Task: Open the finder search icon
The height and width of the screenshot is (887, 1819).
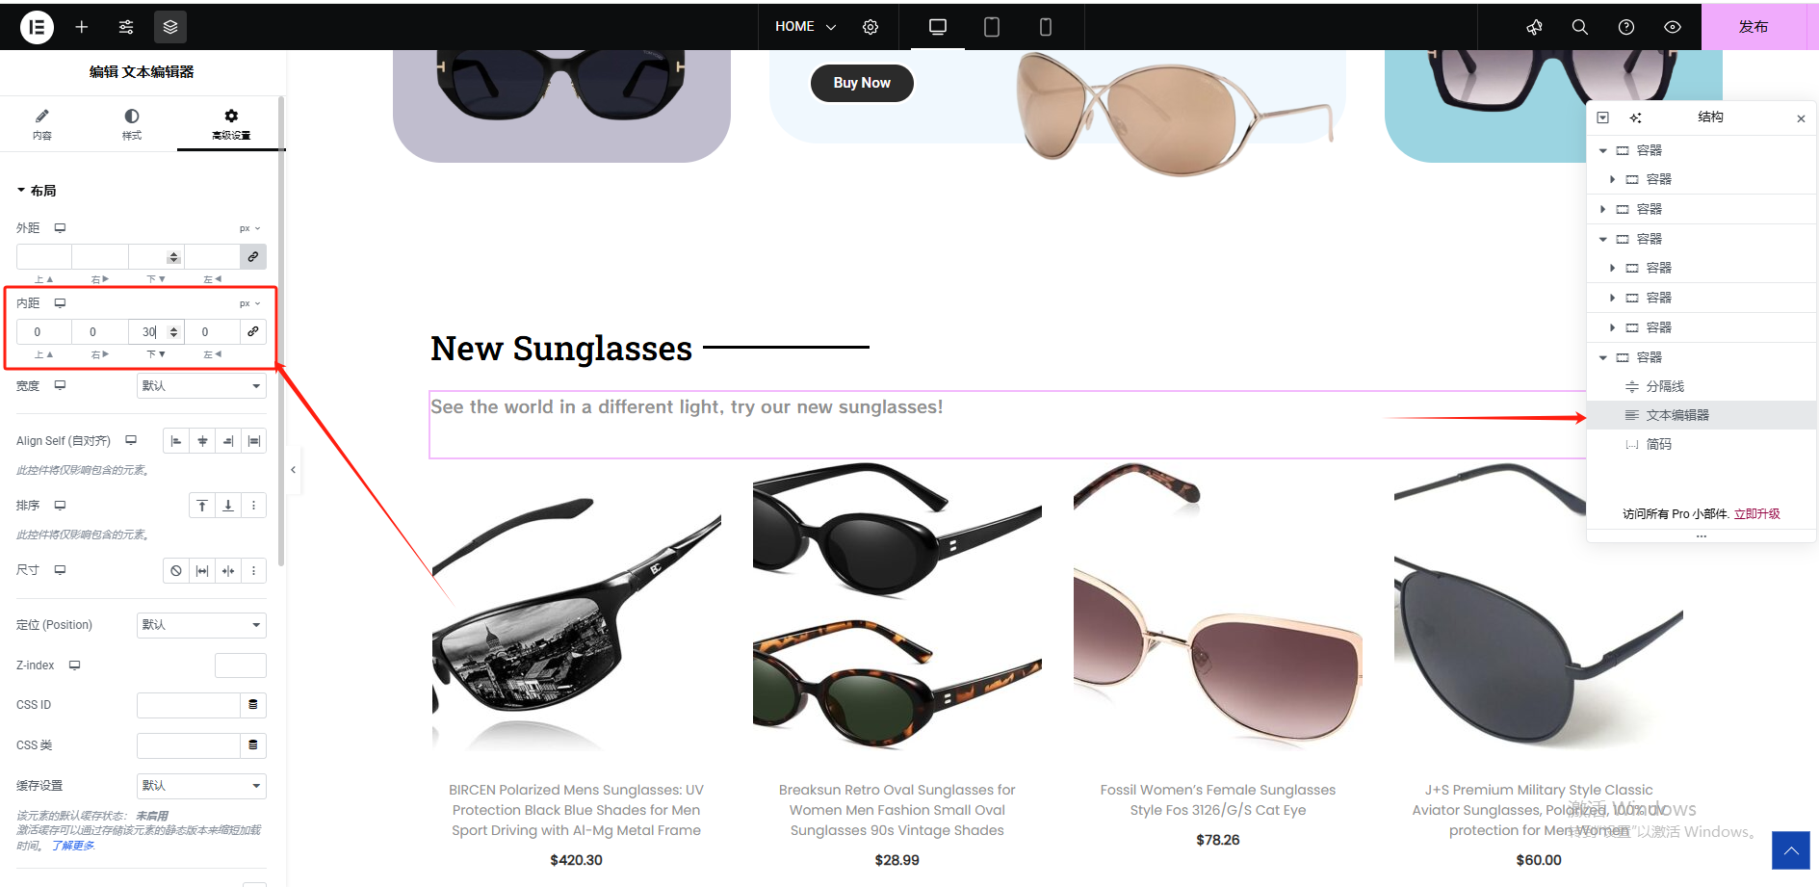Action: click(x=1580, y=27)
